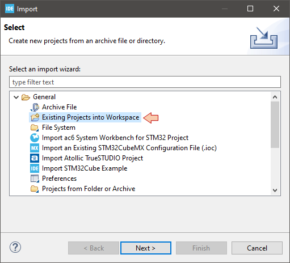Click the Cancel button
290x263 pixels.
point(257,248)
